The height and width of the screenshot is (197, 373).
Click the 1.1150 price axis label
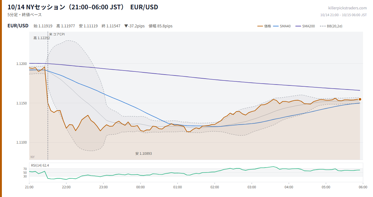point(22,103)
